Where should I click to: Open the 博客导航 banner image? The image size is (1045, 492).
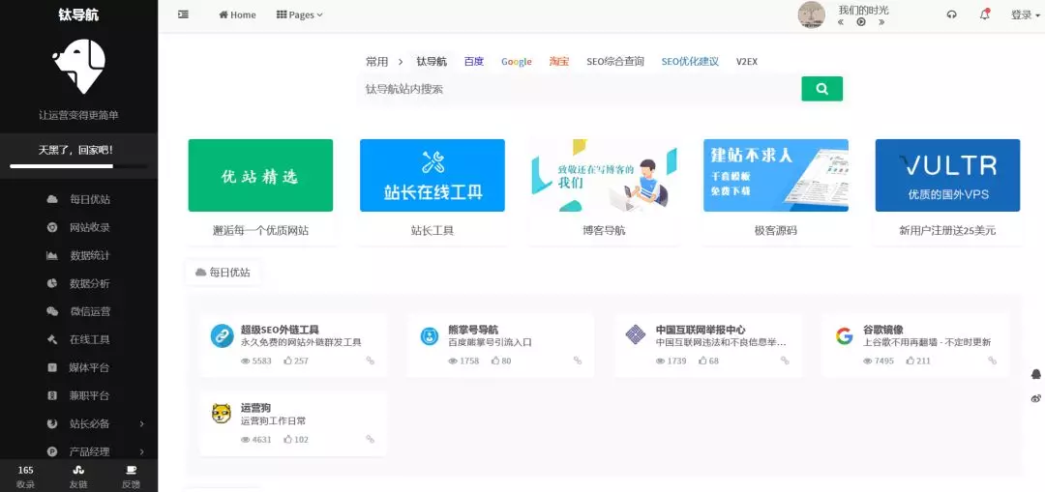tap(604, 175)
